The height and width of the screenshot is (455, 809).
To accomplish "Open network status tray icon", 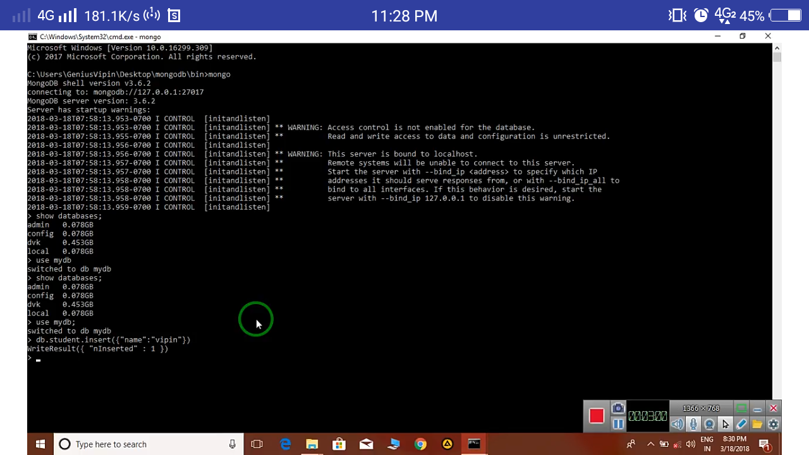I will (x=678, y=444).
